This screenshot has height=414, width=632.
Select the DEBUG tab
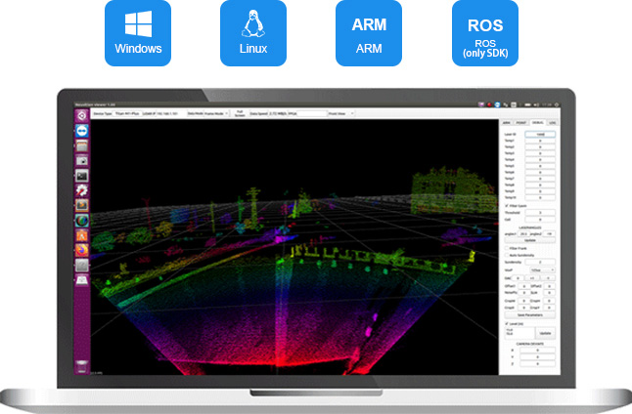tap(538, 122)
